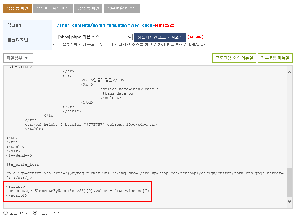Click the 파일첨부 down-arrow triangle
The height and width of the screenshot is (219, 293).
[26, 58]
